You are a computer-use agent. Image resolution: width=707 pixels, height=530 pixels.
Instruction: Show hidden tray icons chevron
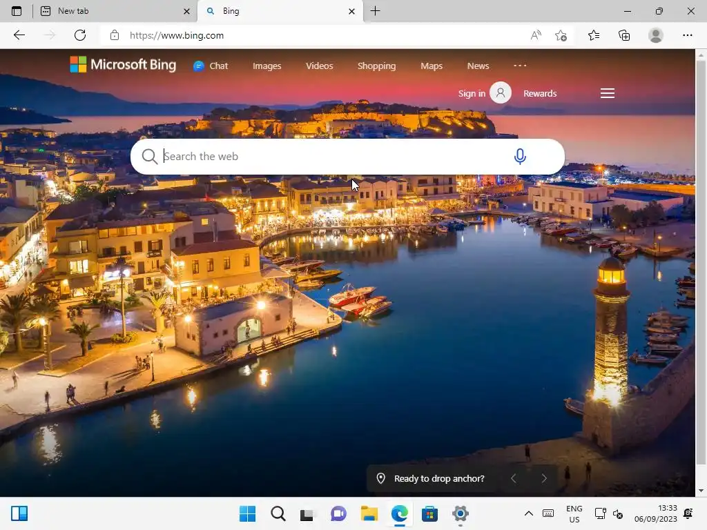pyautogui.click(x=528, y=513)
